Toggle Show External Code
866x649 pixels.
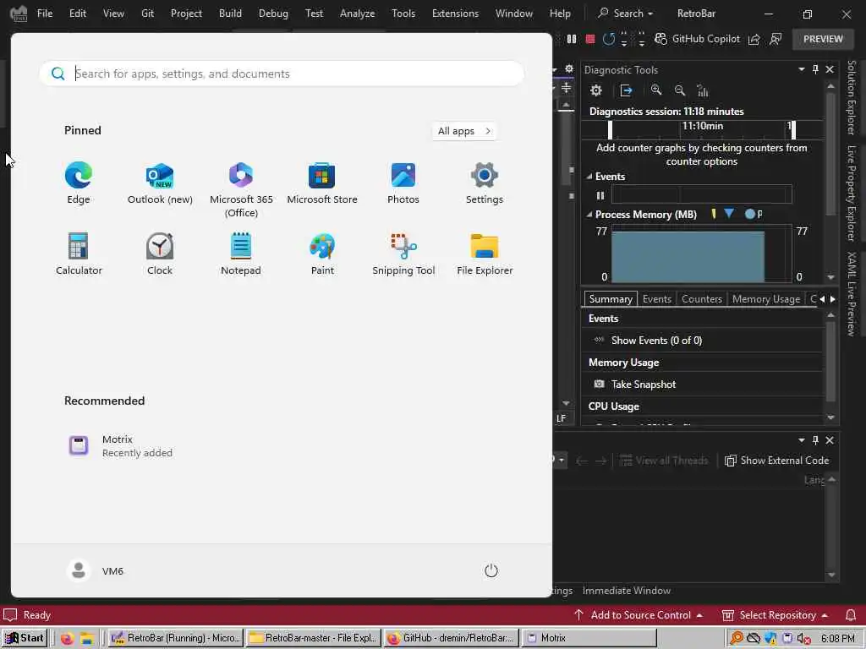pos(776,461)
